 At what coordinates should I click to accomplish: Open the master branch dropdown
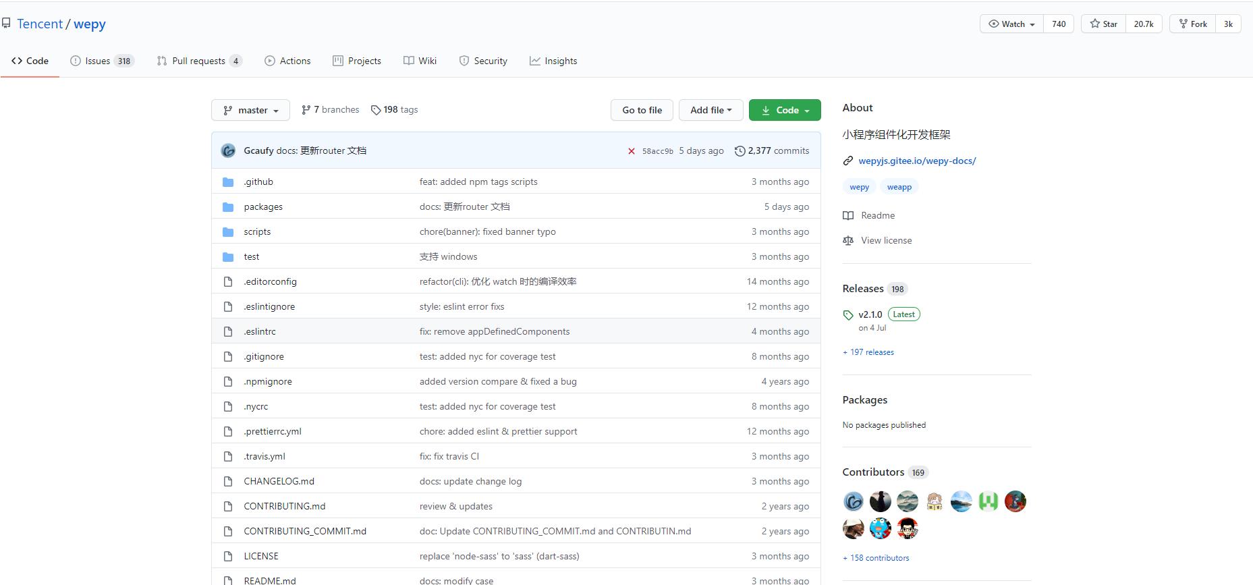pyautogui.click(x=250, y=110)
